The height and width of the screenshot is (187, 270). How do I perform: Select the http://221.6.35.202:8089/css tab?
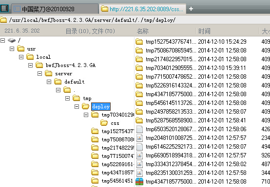[x=142, y=9]
